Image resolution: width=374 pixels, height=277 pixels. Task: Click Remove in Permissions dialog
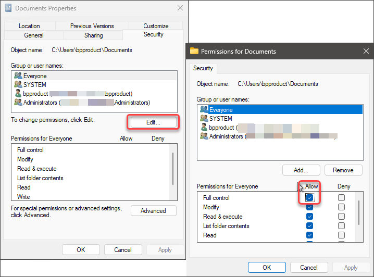click(343, 170)
